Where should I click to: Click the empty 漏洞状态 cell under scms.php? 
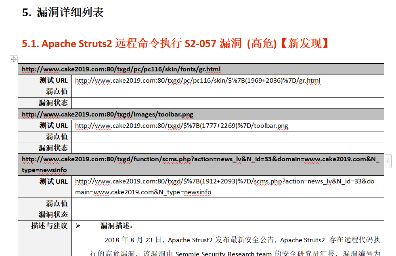pyautogui.click(x=227, y=214)
